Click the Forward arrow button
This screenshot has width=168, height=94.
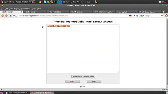point(7,16)
